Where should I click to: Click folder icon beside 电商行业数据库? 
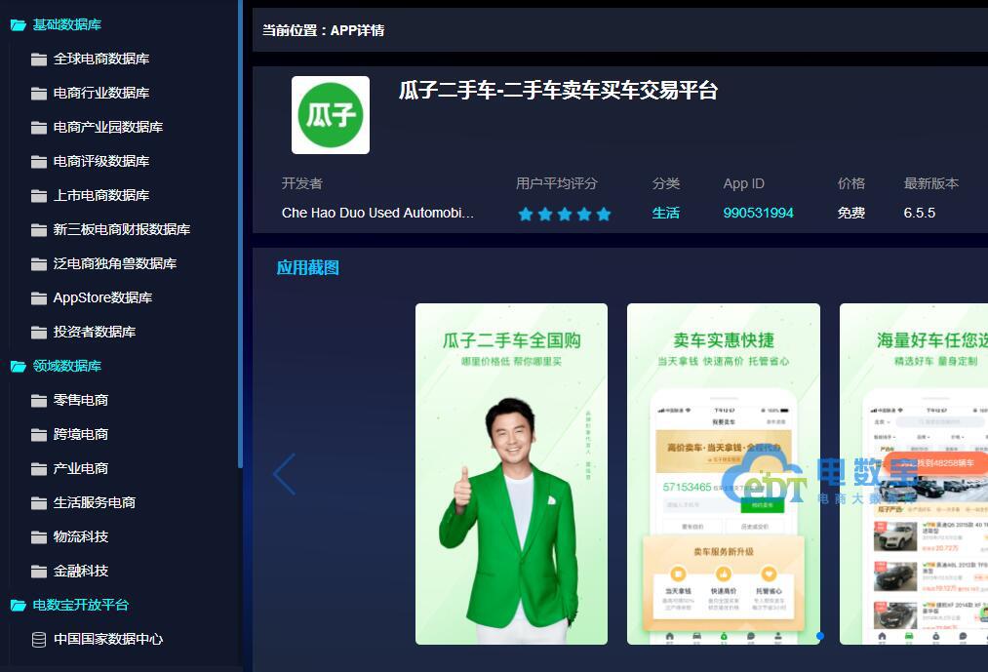coord(39,94)
